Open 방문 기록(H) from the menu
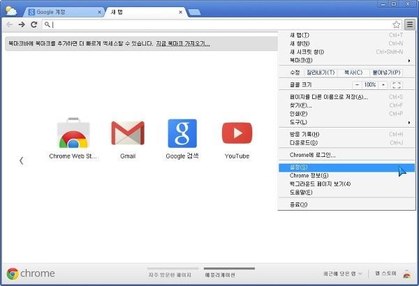419x286 pixels. (x=346, y=135)
